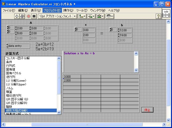Click the data entry ring selector arrows
Image resolution: width=172 pixels, height=128 pixels.
[7, 46]
